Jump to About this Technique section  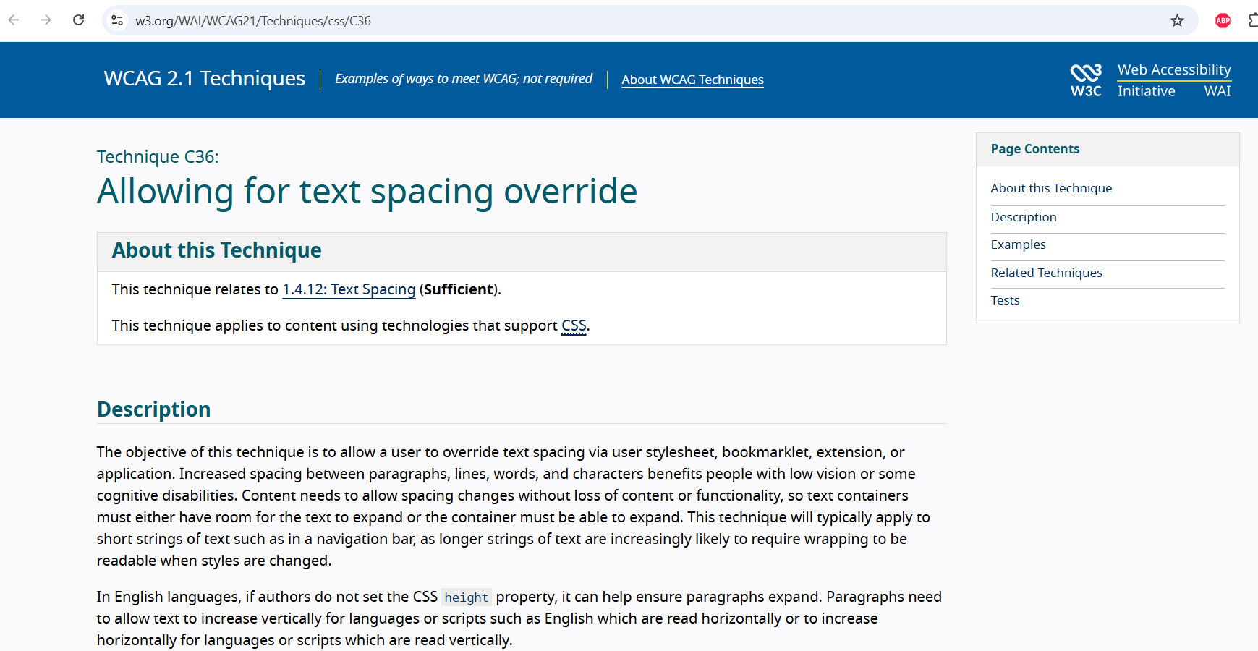coord(1051,188)
